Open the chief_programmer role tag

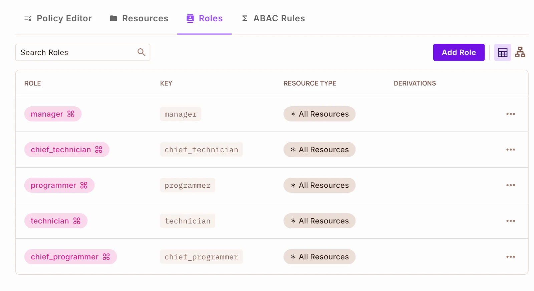click(70, 257)
